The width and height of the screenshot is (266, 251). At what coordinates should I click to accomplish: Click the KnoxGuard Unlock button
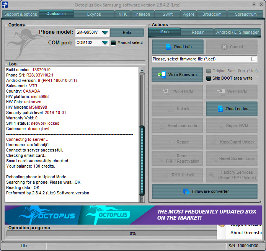[x=232, y=142]
